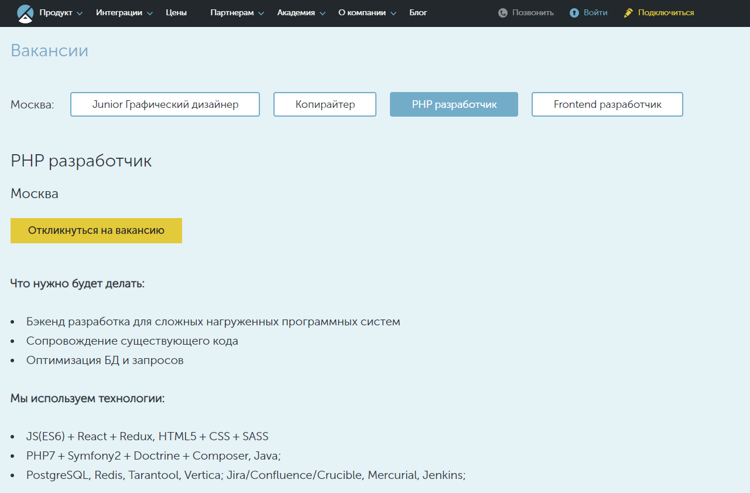Viewport: 750px width, 493px height.
Task: Click the Подключиться link text
Action: [666, 13]
